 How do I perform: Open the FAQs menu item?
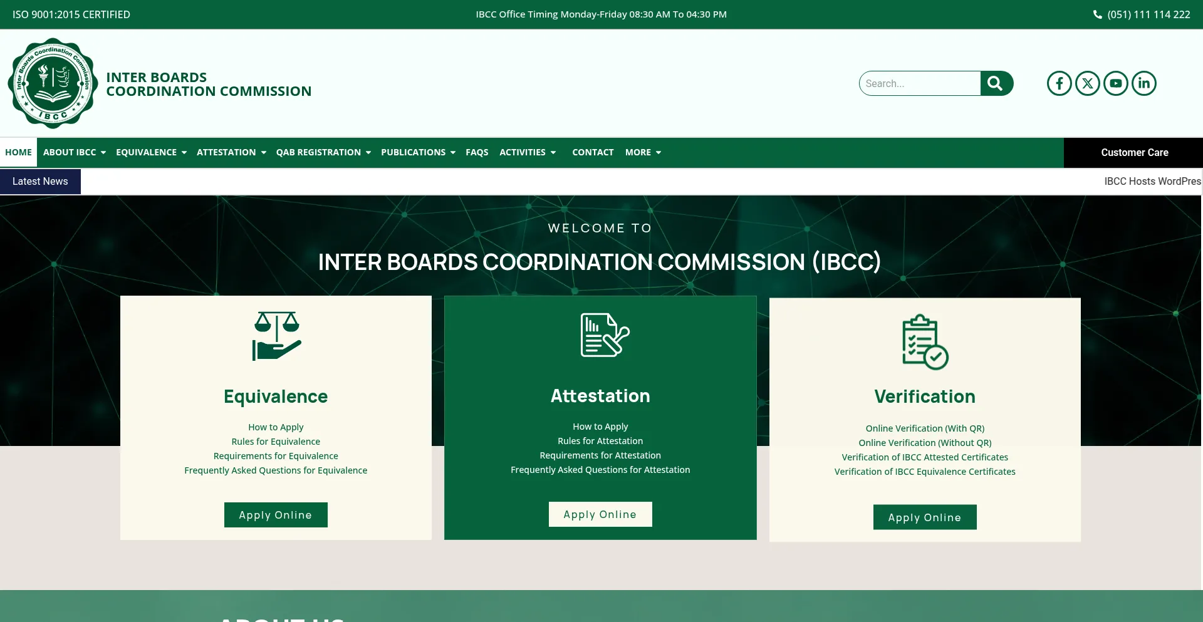click(477, 152)
